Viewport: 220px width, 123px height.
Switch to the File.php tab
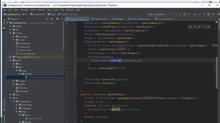(119, 19)
